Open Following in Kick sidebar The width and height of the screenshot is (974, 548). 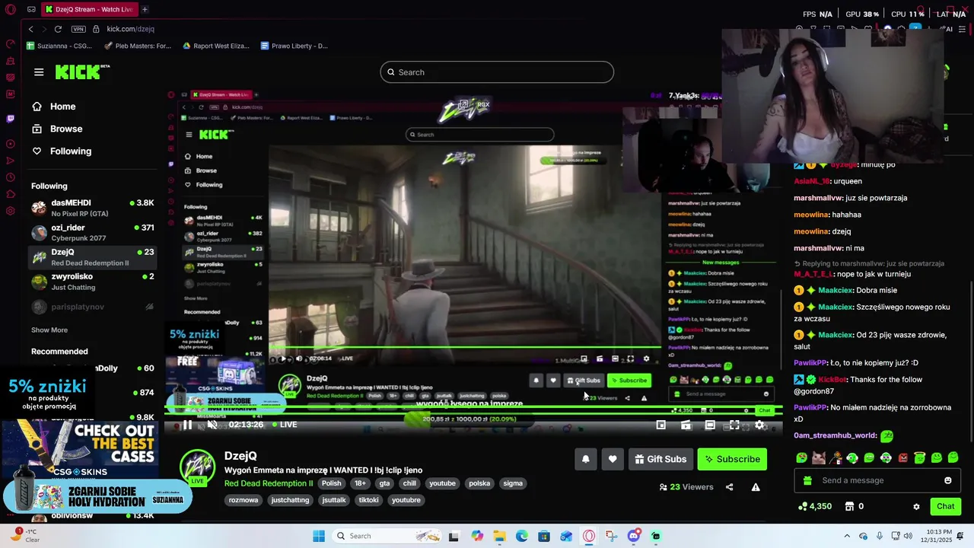tap(61, 151)
